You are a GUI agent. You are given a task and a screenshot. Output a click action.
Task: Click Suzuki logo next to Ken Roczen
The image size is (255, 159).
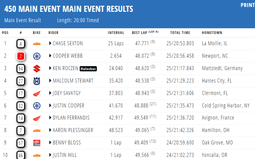tap(36, 68)
